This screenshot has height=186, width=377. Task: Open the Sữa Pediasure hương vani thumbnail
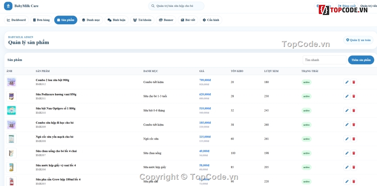[x=11, y=96]
